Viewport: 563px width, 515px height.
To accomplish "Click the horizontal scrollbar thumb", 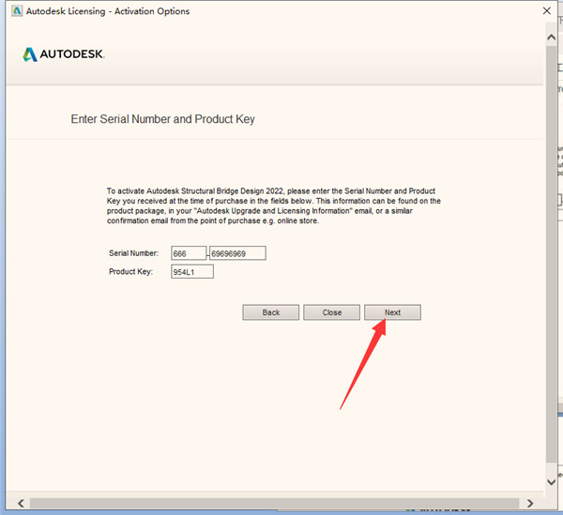I will [x=274, y=503].
